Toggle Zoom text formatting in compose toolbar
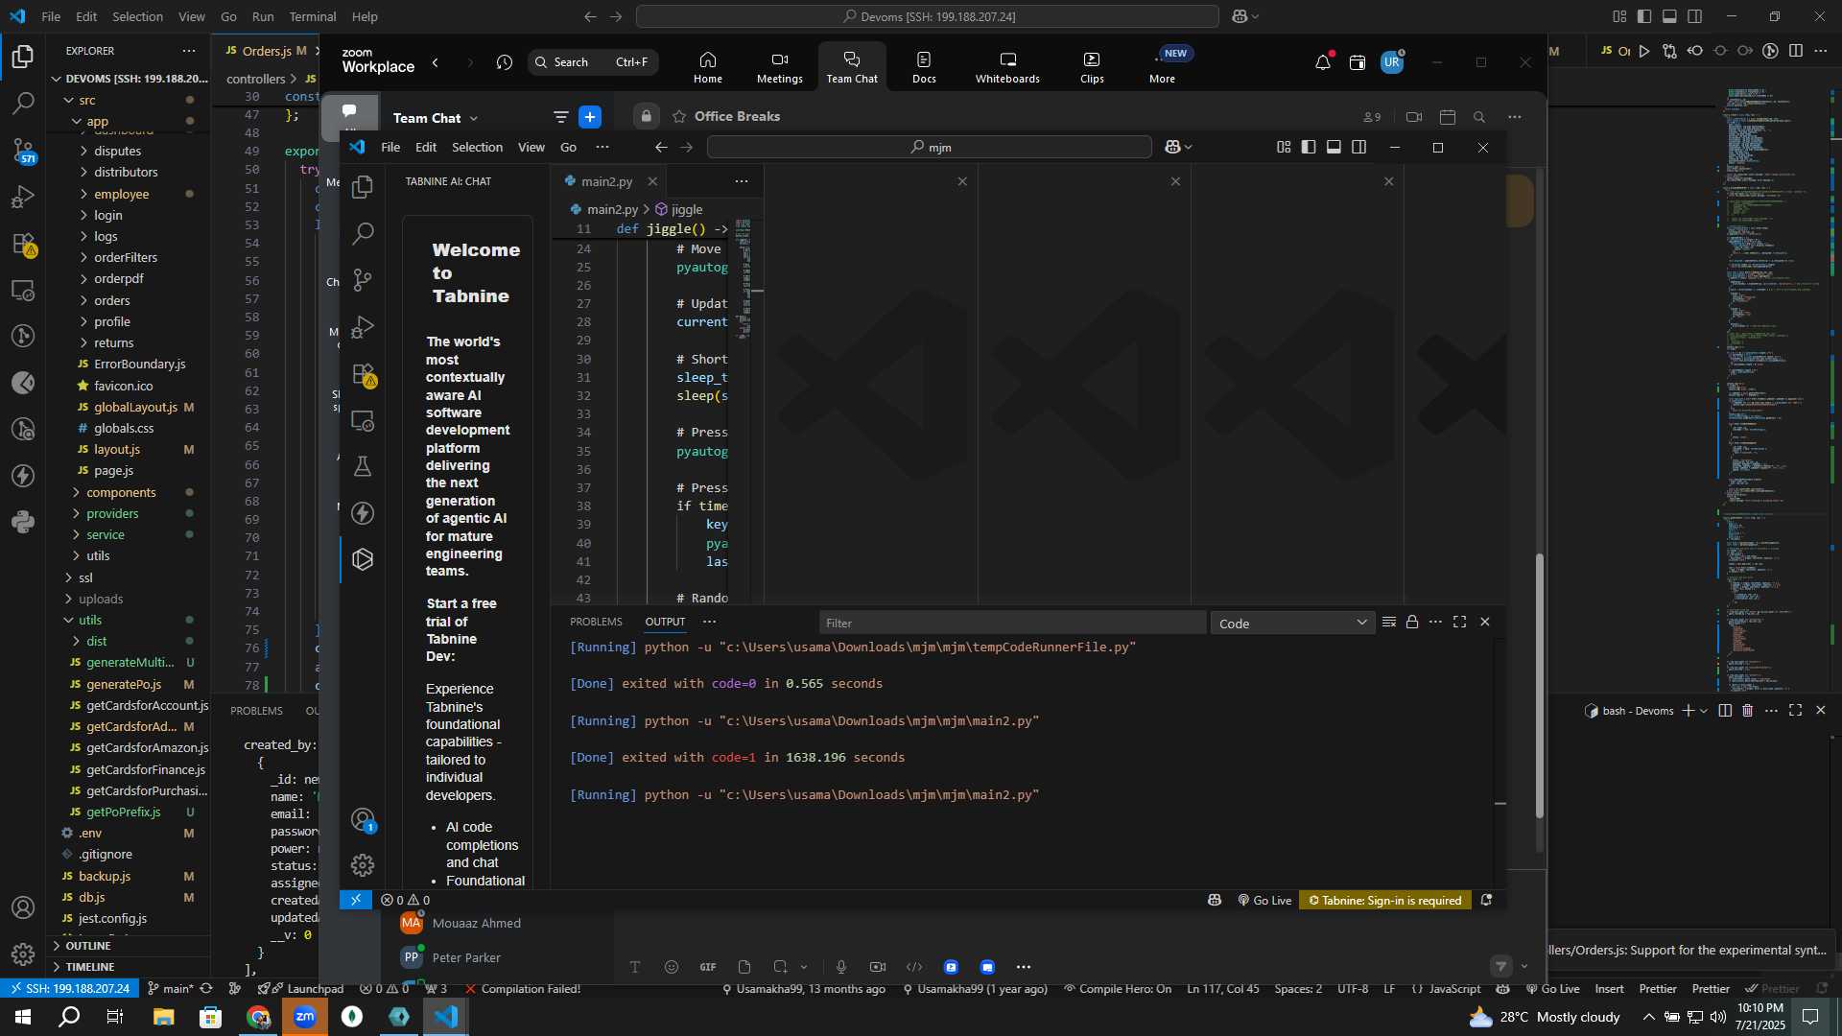Viewport: 1842px width, 1036px height. pos(634,967)
